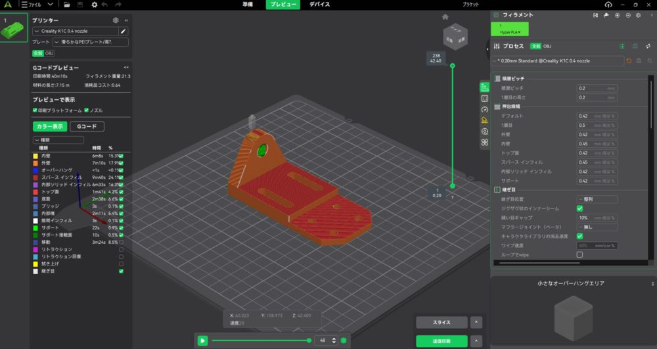Toggle the ノズル display checkbox
This screenshot has height=349, width=657.
click(x=86, y=110)
